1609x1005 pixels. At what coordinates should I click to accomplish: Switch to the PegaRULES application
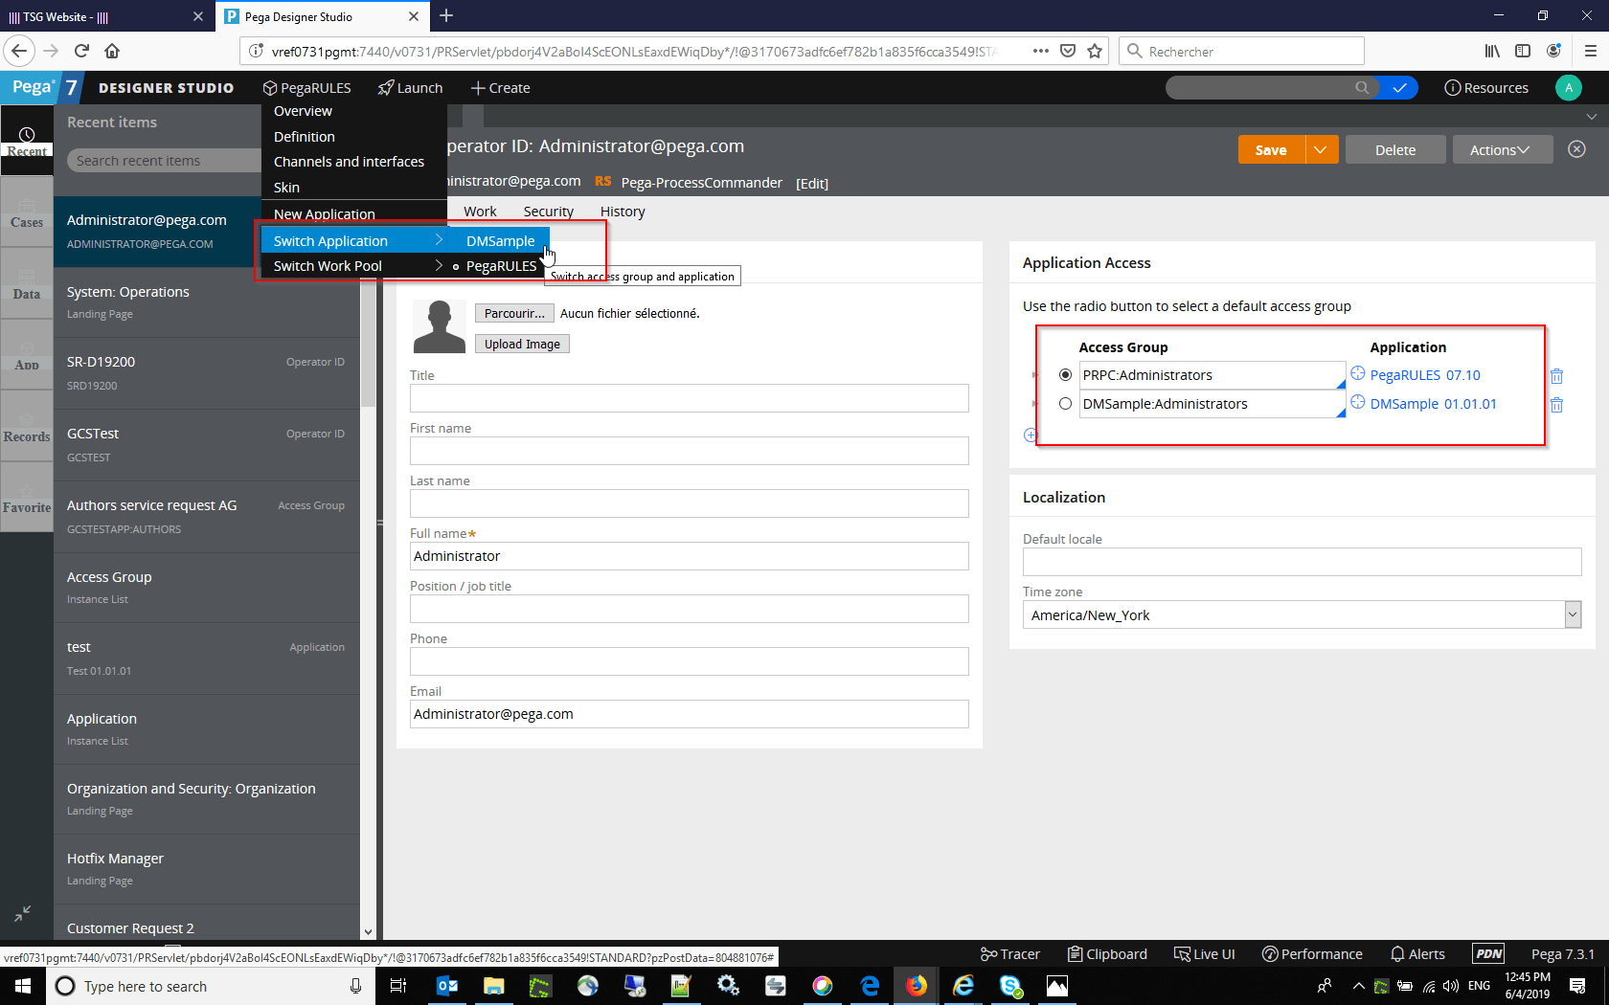[501, 266]
